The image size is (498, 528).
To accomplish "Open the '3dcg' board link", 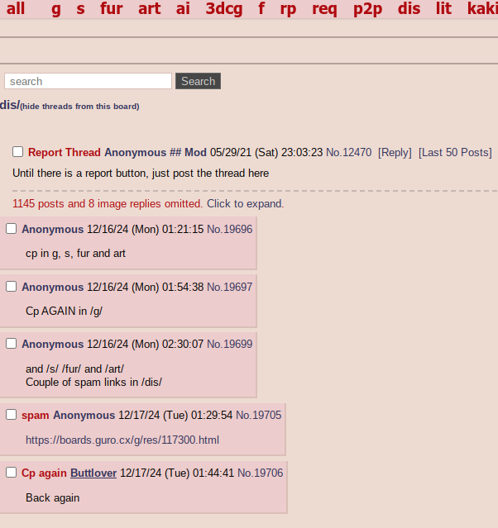I will click(224, 9).
